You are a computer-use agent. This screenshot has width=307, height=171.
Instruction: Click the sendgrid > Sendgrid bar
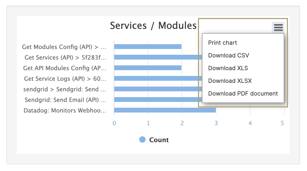click(x=158, y=89)
